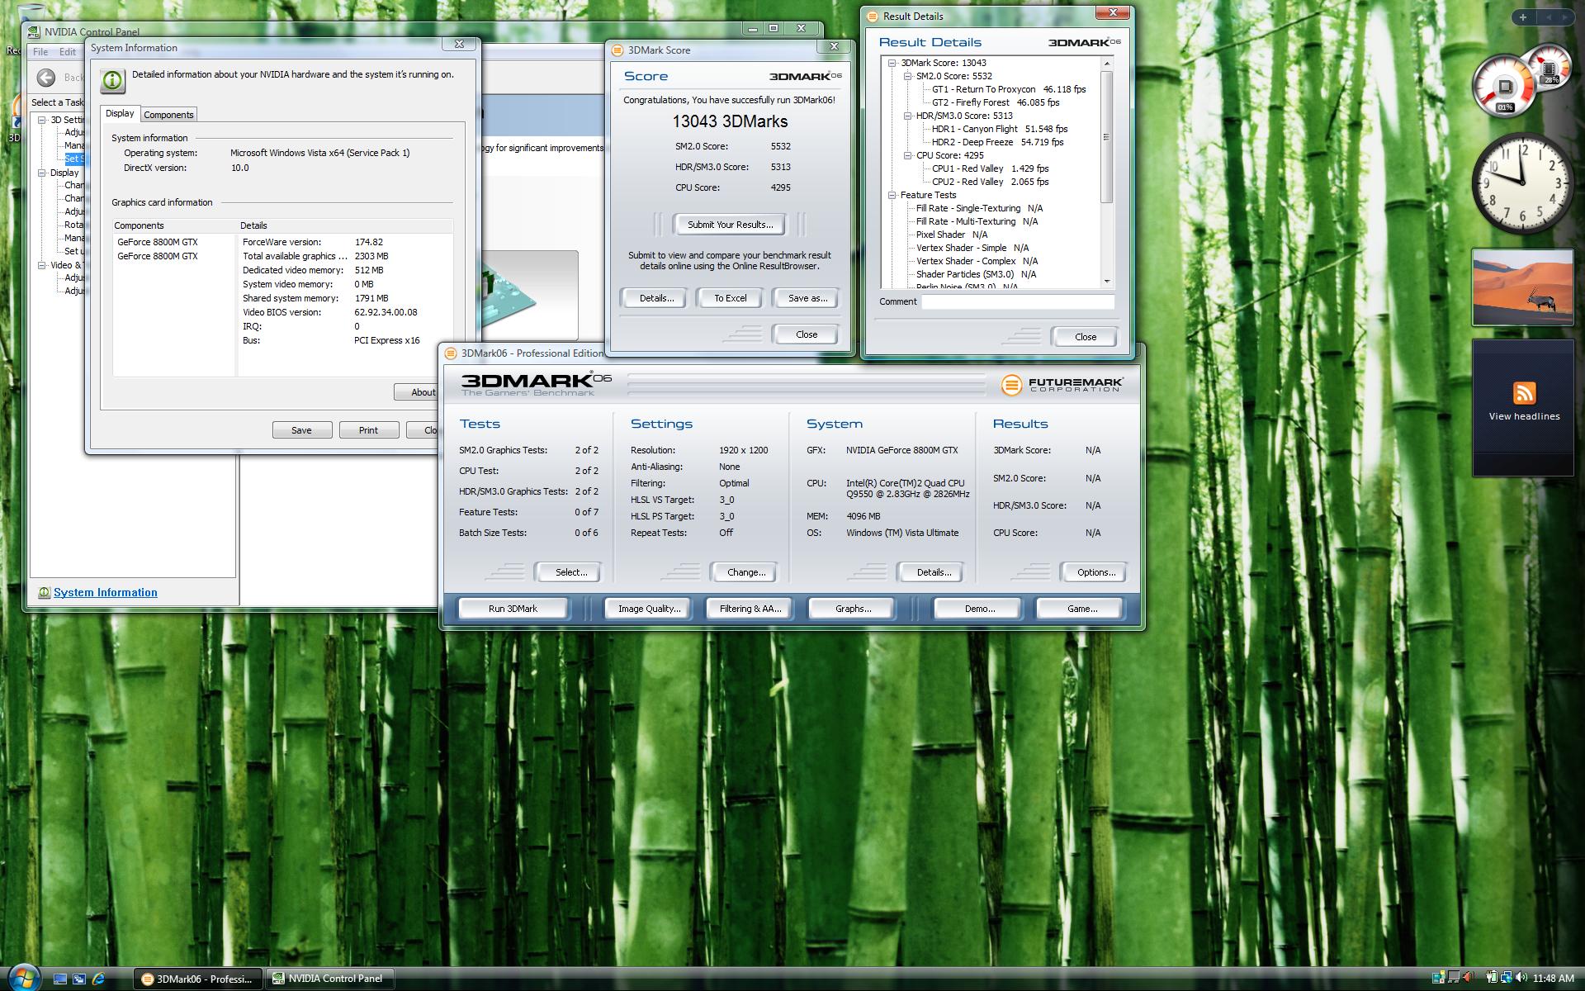Click desert picture slideshow gadget
1585x991 pixels.
click(1522, 287)
